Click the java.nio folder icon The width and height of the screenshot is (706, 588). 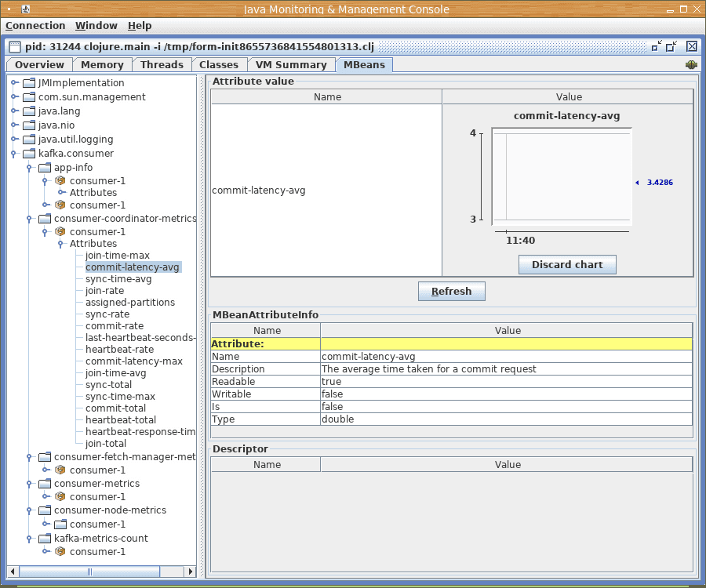pos(29,125)
